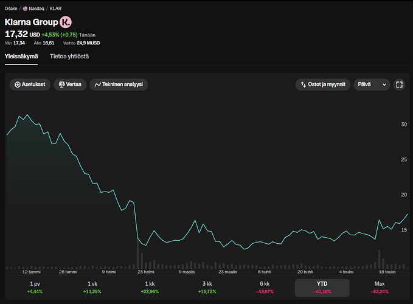Select Max time range

coord(380,288)
